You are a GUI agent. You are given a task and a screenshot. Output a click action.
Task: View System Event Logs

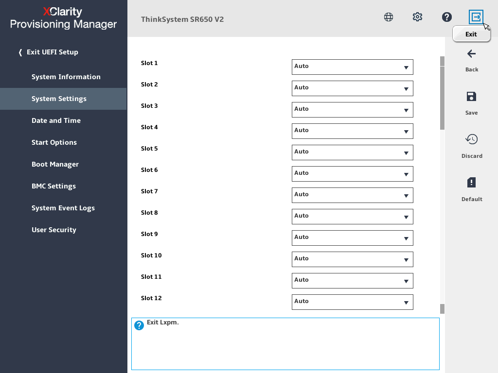point(64,208)
